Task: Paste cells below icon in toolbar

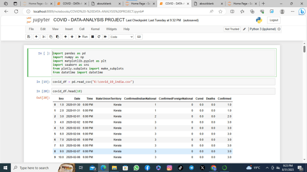Action: point(58,37)
